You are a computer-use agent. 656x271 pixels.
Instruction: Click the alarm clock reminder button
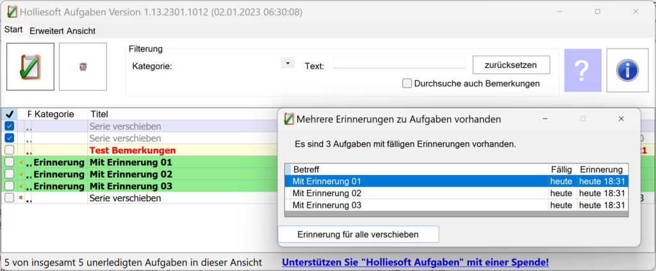click(x=83, y=67)
